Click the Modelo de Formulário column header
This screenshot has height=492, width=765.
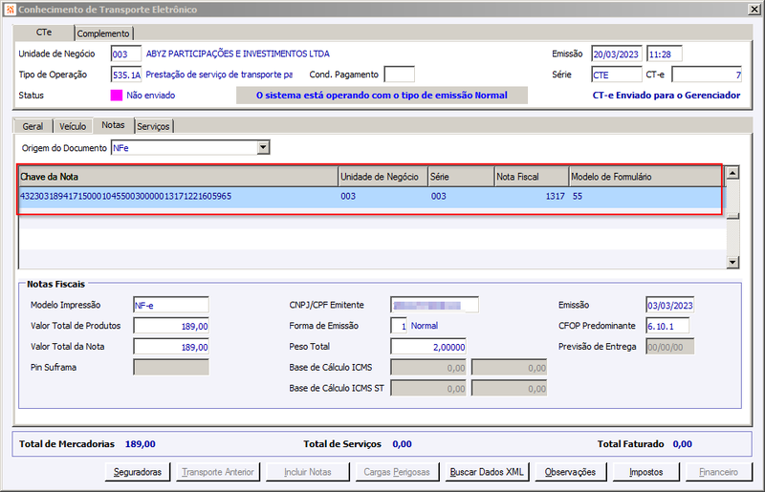click(x=645, y=177)
